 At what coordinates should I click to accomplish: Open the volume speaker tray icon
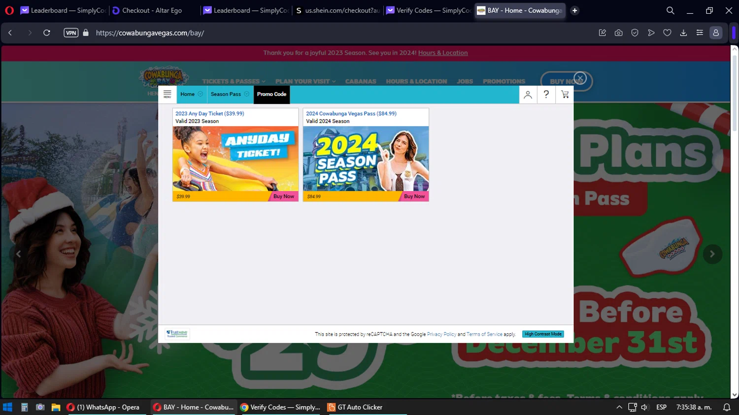click(644, 407)
